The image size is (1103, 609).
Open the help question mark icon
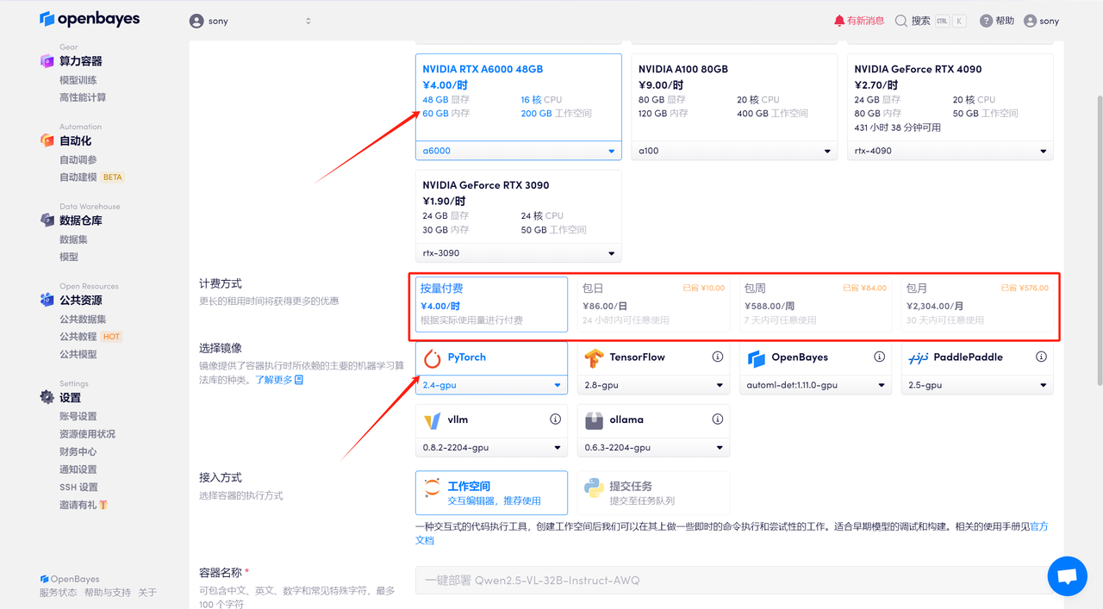pos(986,21)
